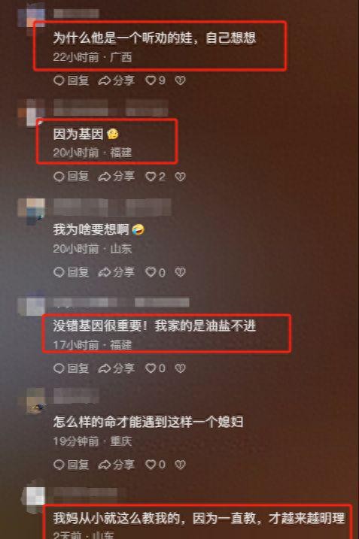
Task: Share the Guangxi comment about 听劝的娃
Action: tap(117, 80)
